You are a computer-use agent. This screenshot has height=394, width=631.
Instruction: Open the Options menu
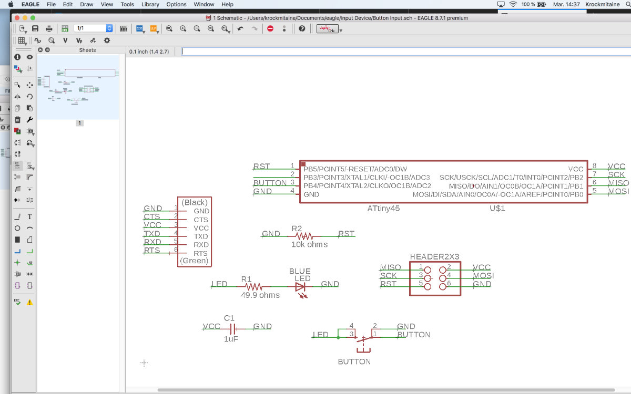pos(176,4)
